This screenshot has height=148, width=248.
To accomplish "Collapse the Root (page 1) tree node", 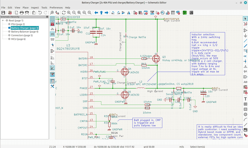I will (x=3, y=21).
